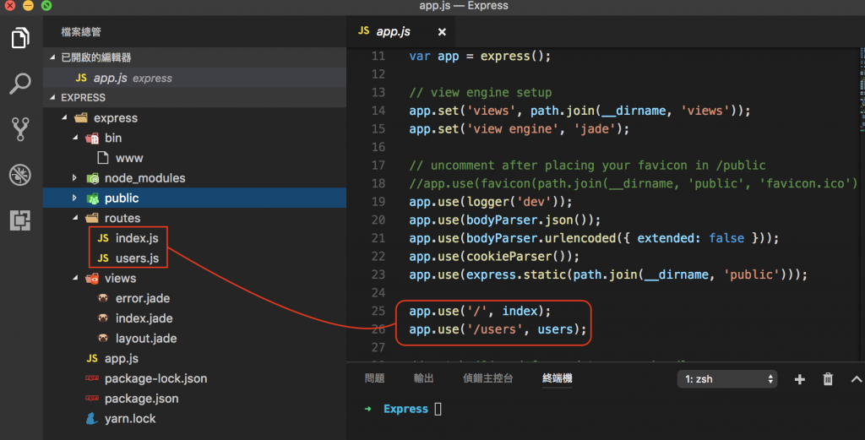Click the editor minimap on right edge

point(862,90)
